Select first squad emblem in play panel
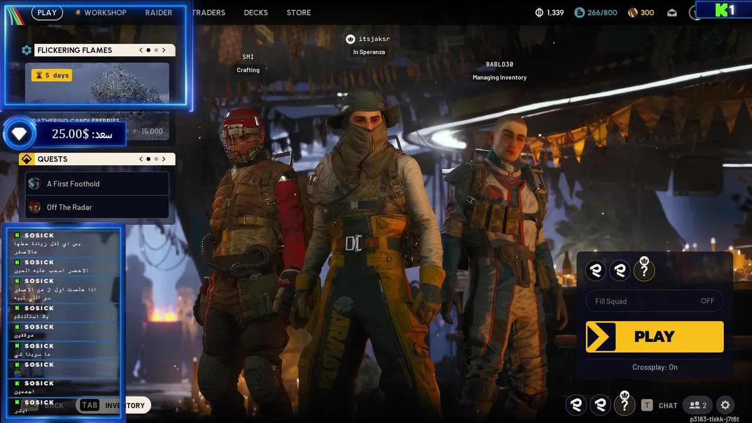Screen dimensions: 752x423 597,270
